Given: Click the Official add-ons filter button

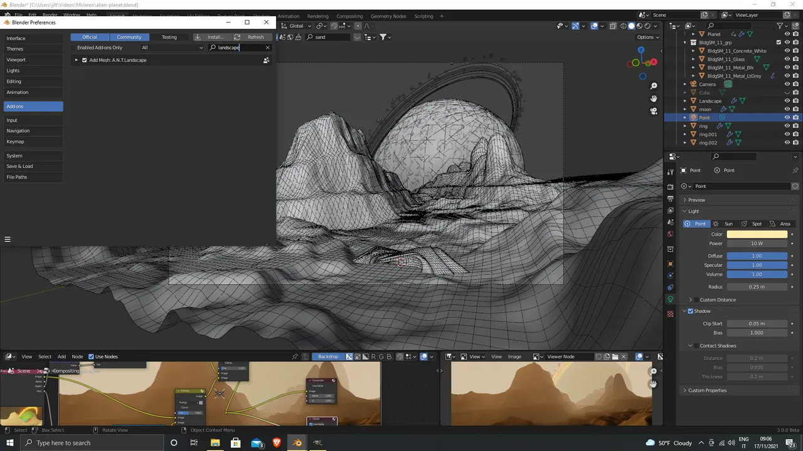Looking at the screenshot, I should click(90, 37).
